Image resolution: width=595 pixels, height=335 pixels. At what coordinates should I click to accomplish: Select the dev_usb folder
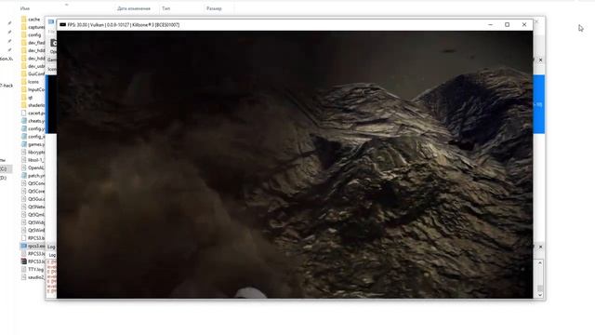[x=33, y=66]
